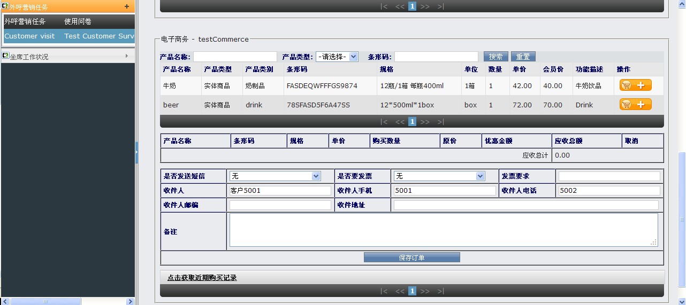Go to first page in product list pager
The width and height of the screenshot is (686, 305).
(384, 122)
